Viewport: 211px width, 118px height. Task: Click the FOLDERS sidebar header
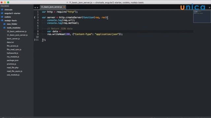[5, 6]
